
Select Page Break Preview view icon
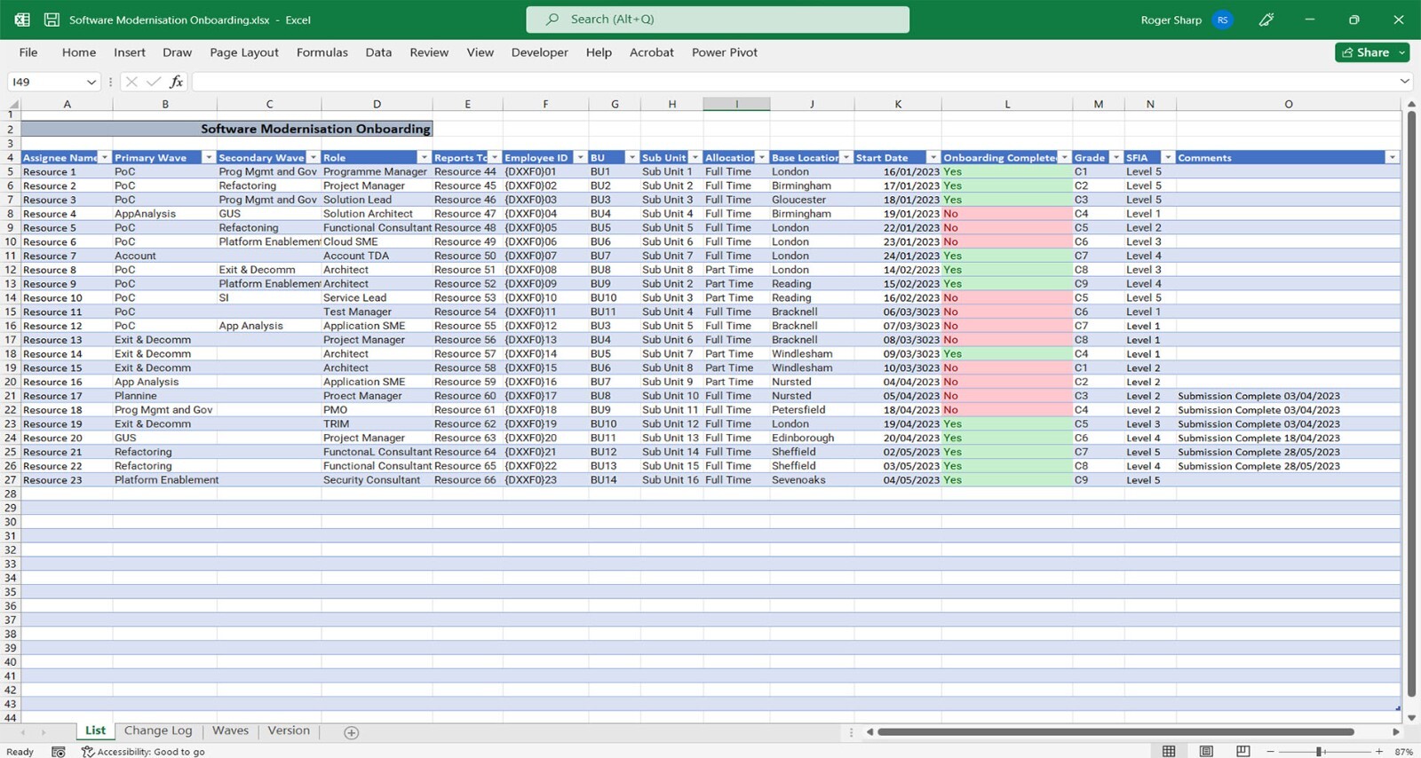pyautogui.click(x=1242, y=751)
